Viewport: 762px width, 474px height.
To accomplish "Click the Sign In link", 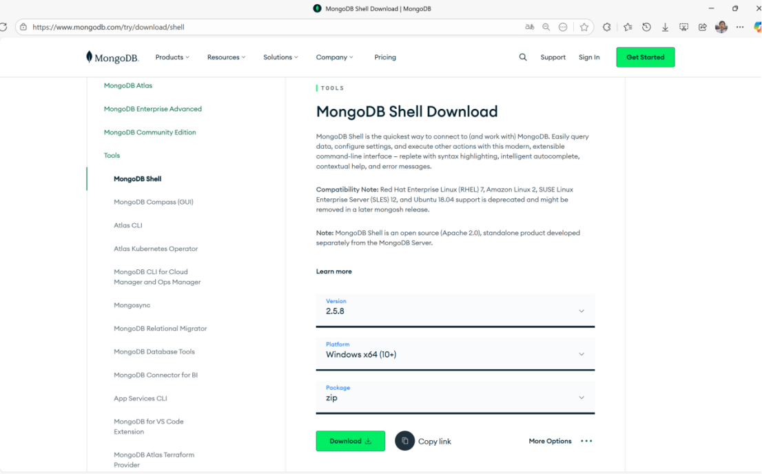I will (x=589, y=57).
